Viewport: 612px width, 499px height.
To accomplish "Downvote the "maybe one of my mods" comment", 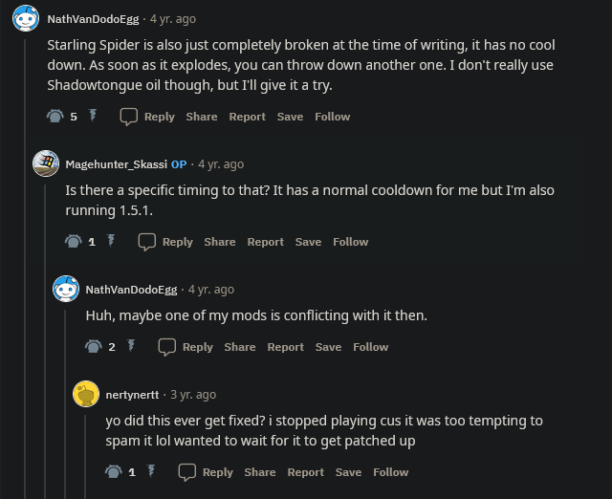I will (131, 346).
